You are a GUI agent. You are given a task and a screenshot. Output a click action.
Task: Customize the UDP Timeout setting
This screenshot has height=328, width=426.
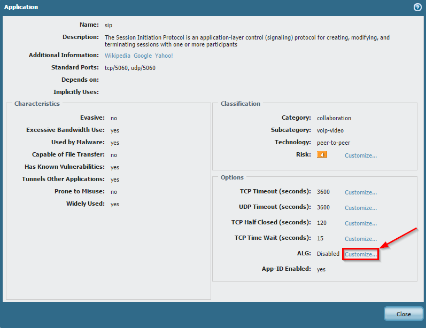360,208
